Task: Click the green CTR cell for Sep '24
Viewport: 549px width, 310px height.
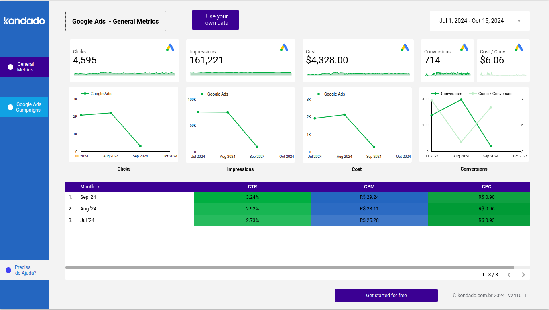Action: point(252,197)
